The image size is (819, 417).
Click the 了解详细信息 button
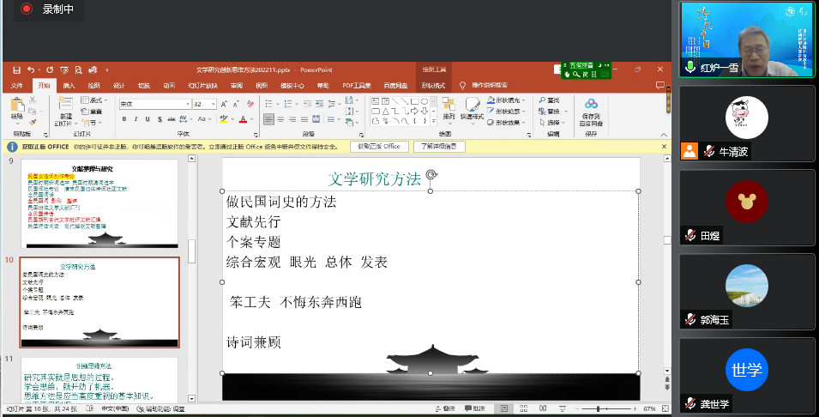coord(439,147)
